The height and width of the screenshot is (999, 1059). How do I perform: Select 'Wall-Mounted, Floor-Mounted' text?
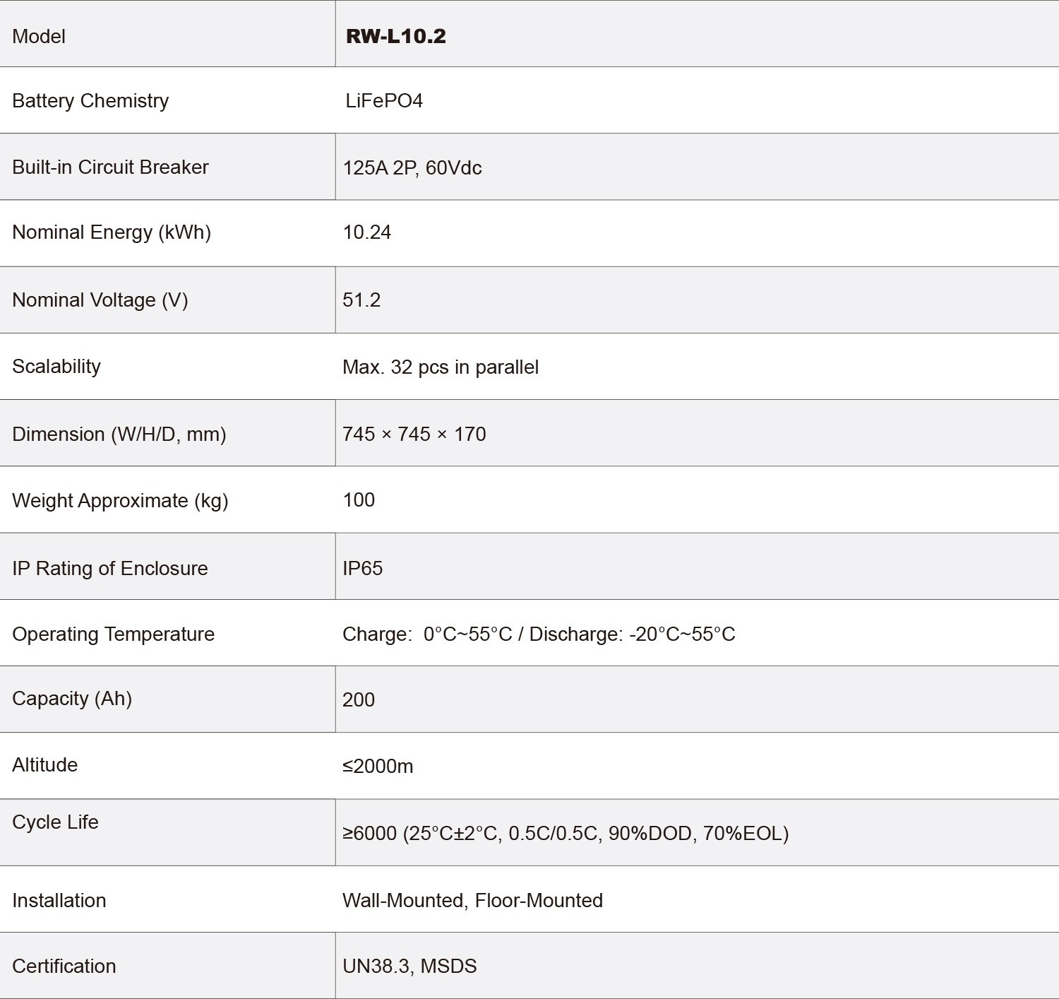click(x=472, y=901)
